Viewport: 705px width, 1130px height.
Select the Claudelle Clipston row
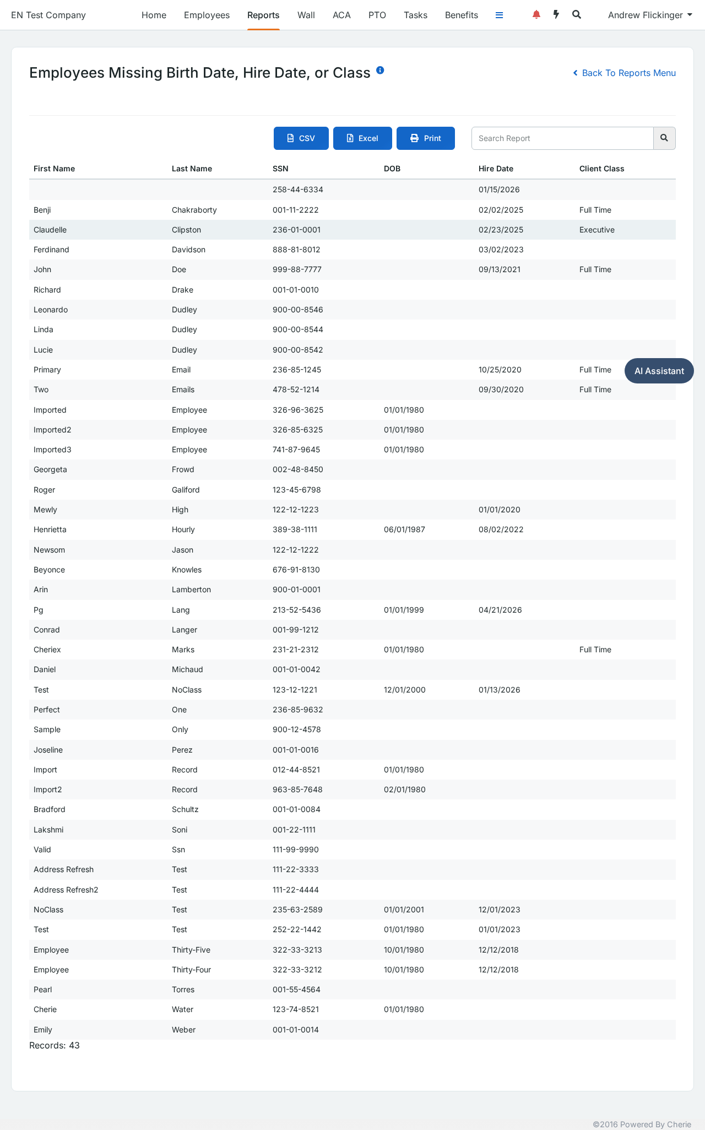352,230
